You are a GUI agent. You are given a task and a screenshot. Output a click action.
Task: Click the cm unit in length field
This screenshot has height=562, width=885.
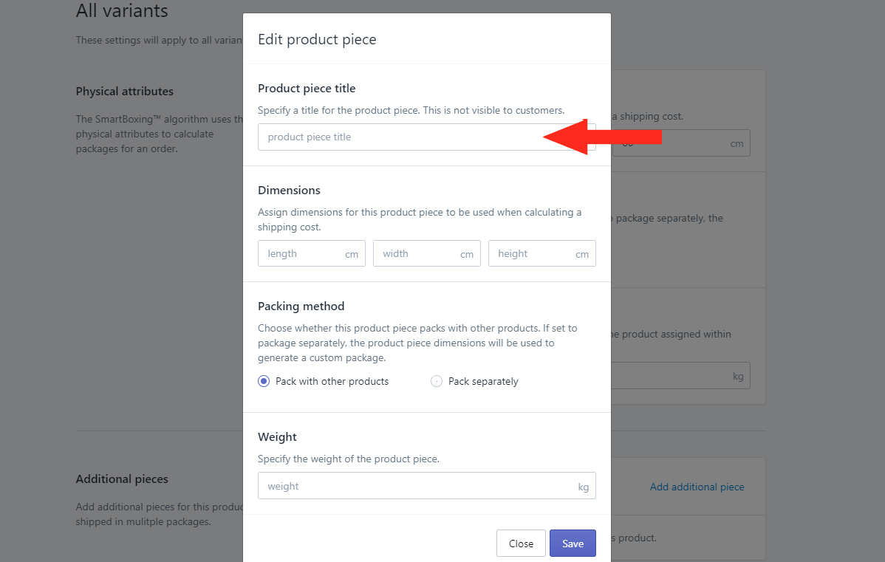(x=352, y=255)
